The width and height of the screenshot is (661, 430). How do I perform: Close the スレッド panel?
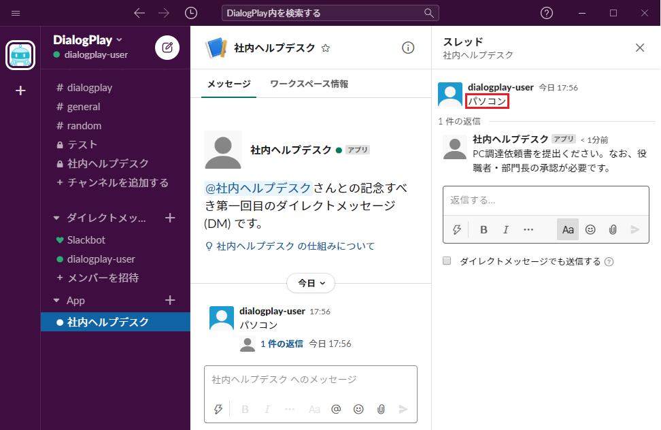tap(640, 48)
